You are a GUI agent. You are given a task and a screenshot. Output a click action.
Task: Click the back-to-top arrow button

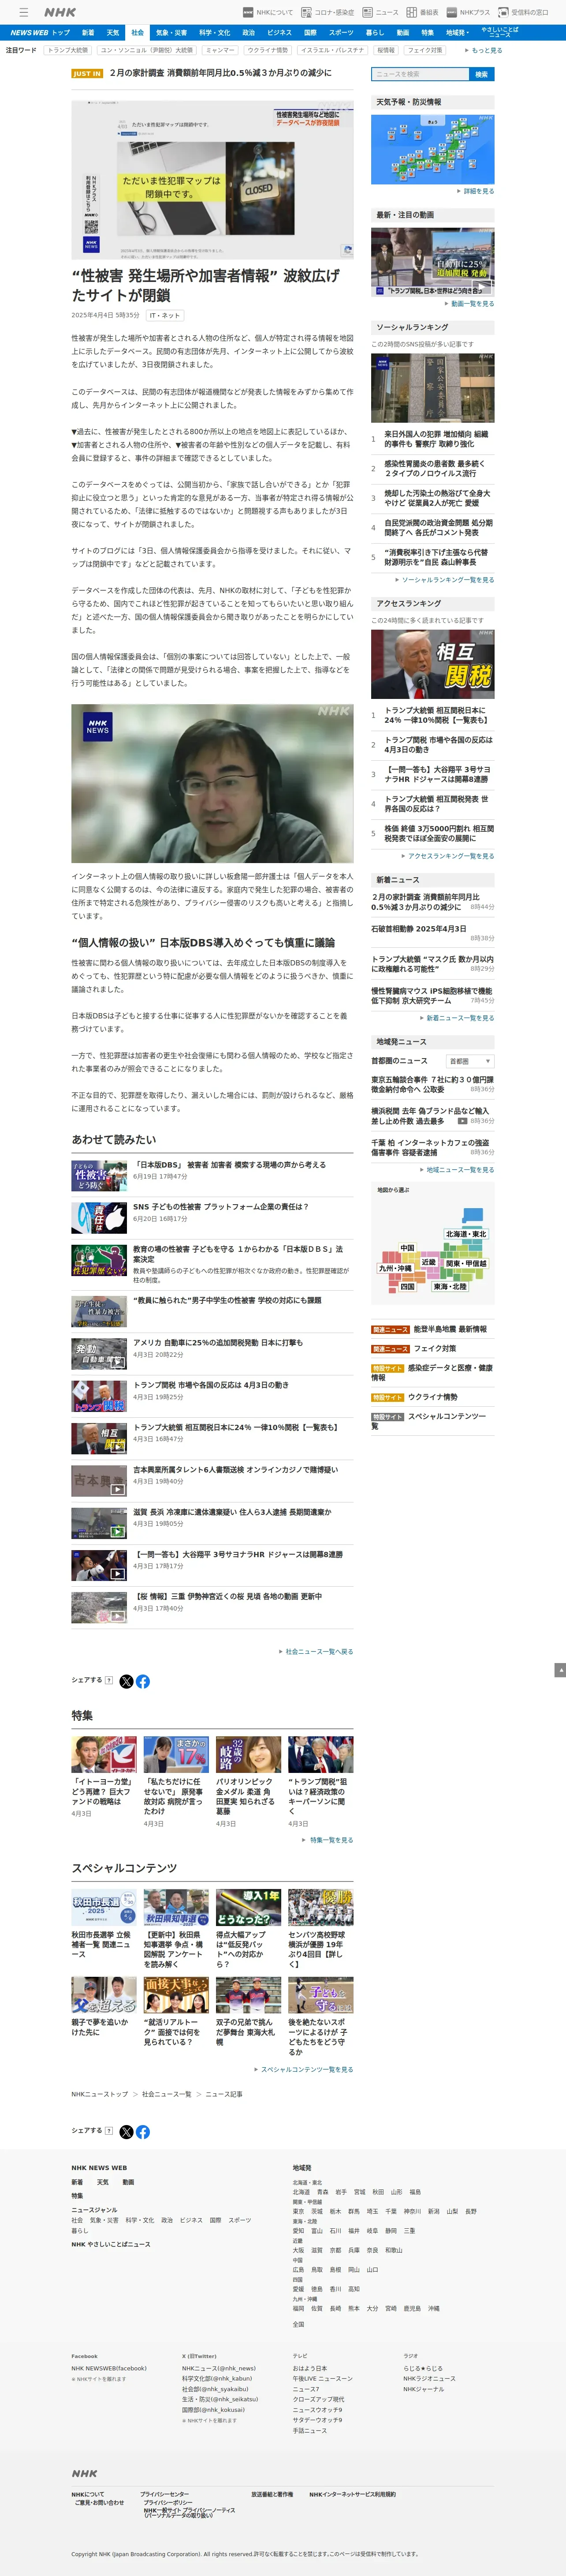[560, 1670]
